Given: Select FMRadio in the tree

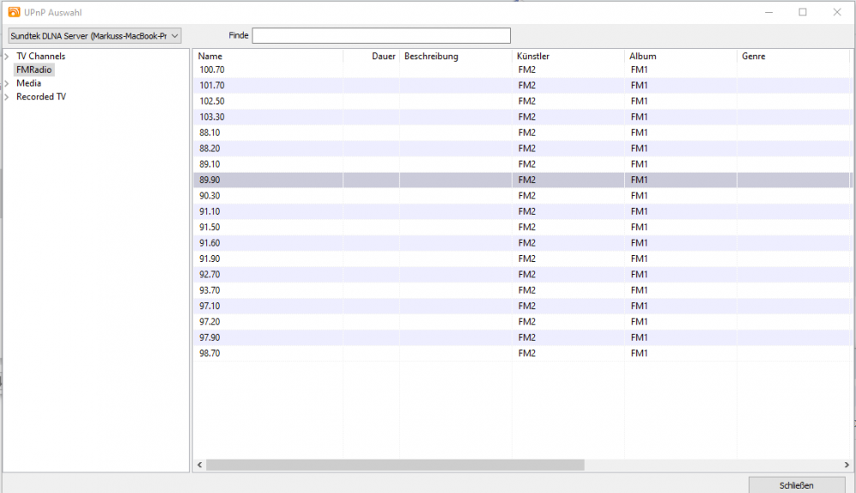Looking at the screenshot, I should click(x=34, y=70).
